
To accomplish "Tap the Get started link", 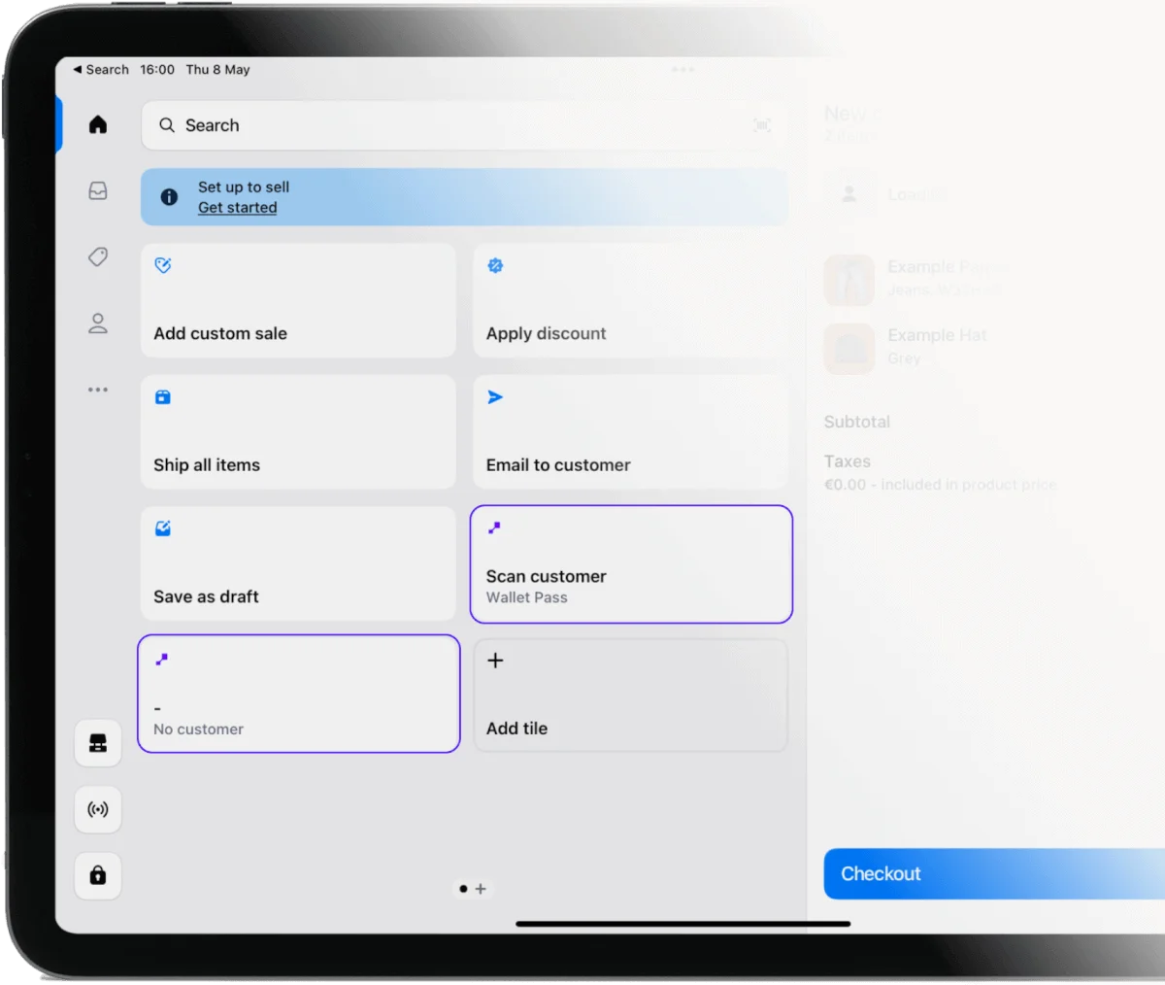I will 237,207.
